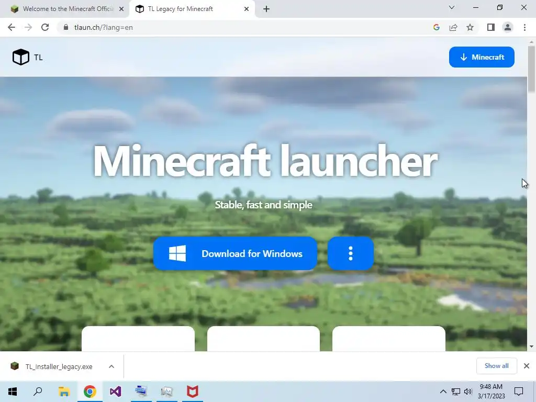This screenshot has height=402, width=536.
Task: Reload the page
Action: (45, 27)
